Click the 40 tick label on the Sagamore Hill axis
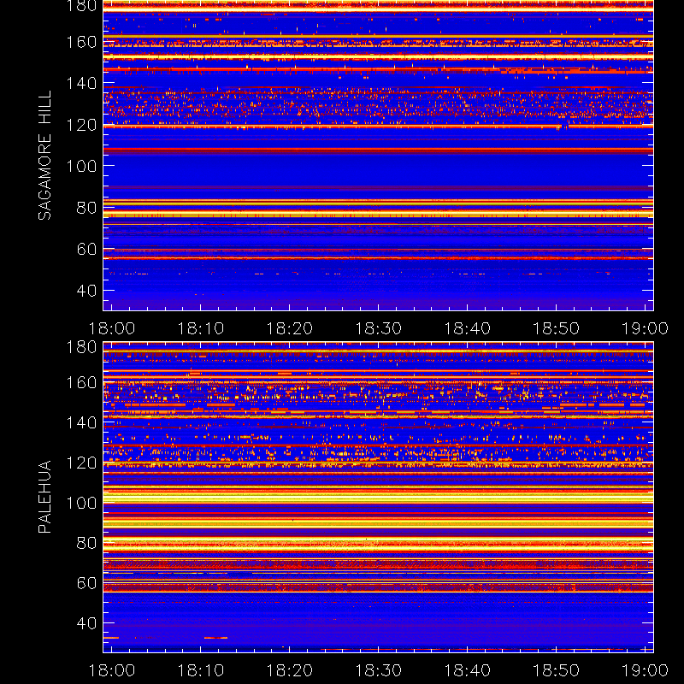This screenshot has width=684, height=684. [86, 291]
